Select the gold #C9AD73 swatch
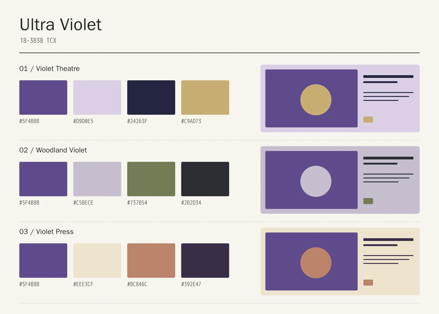Viewport: 439px width, 314px height. 205,98
